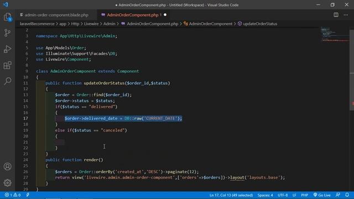Click the render function name
Image resolution: width=354 pixels, height=199 pixels.
(x=91, y=160)
